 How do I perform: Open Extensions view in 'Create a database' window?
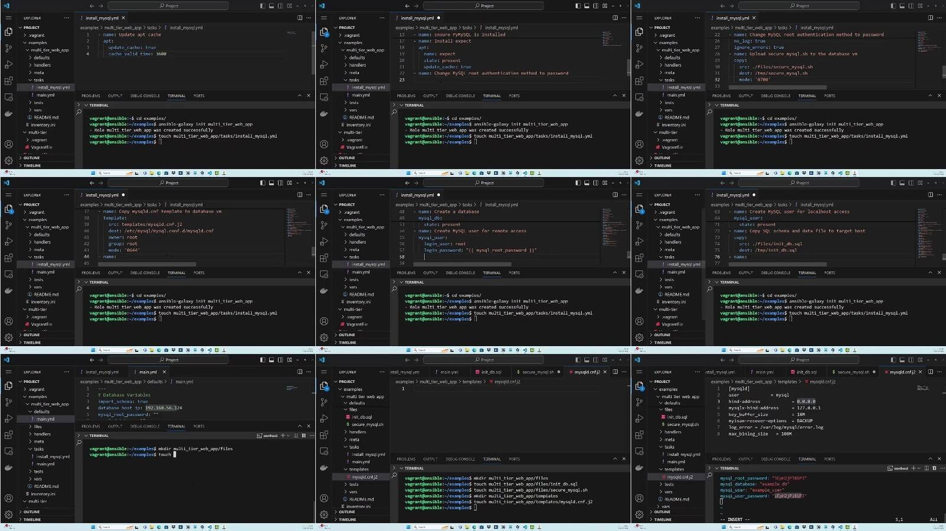pos(324,258)
